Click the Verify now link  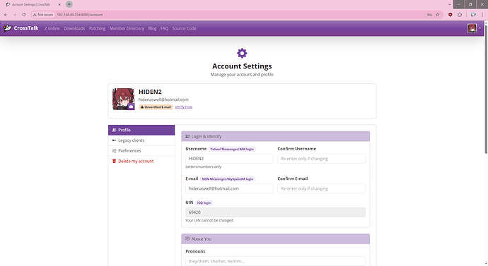[x=184, y=107]
